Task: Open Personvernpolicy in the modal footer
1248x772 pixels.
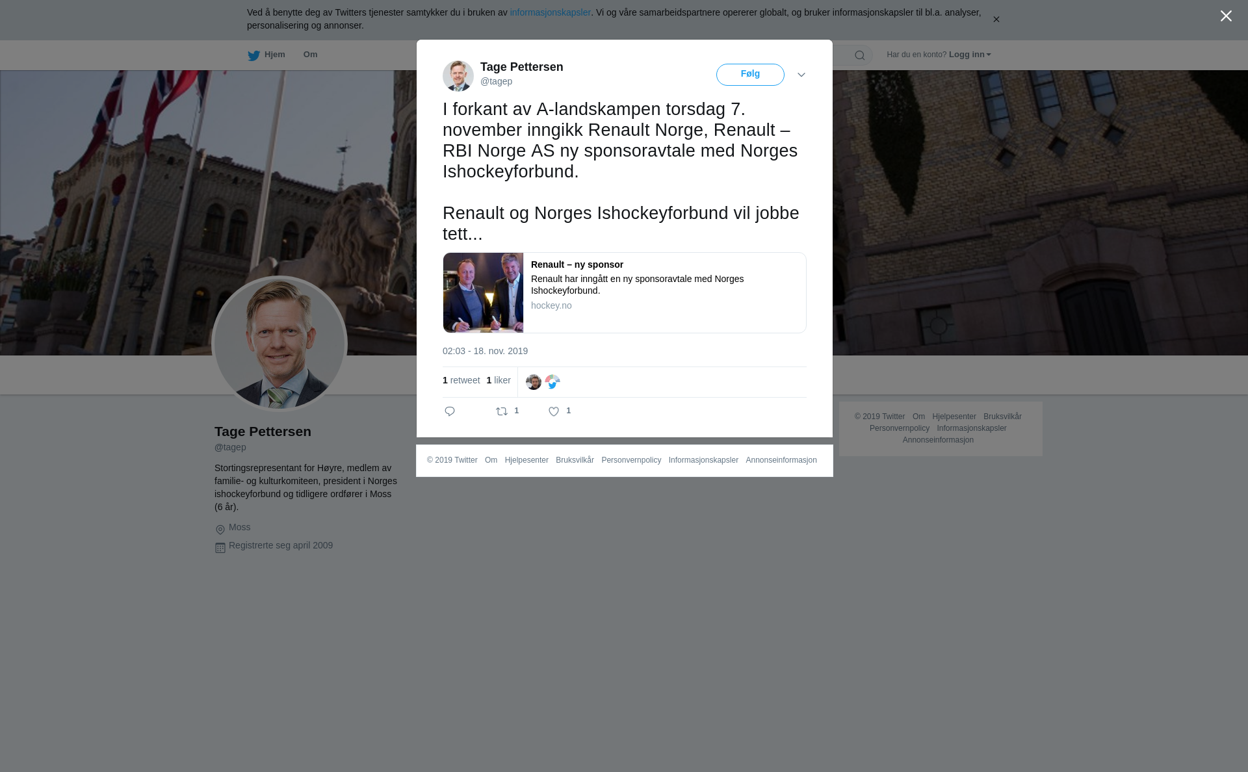Action: pyautogui.click(x=631, y=460)
